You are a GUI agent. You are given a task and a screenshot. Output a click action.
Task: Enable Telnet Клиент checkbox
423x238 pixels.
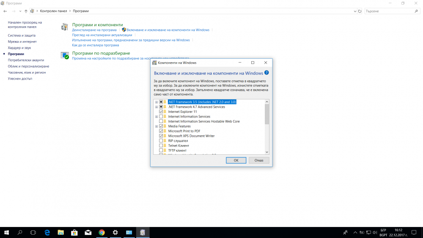[x=161, y=145]
